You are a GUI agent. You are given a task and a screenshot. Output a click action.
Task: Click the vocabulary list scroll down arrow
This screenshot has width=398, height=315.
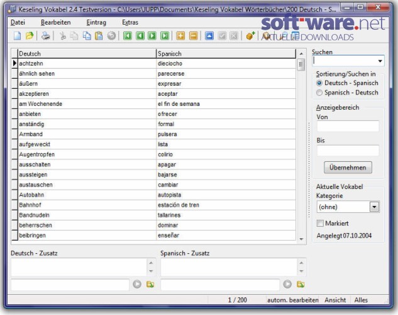click(301, 239)
